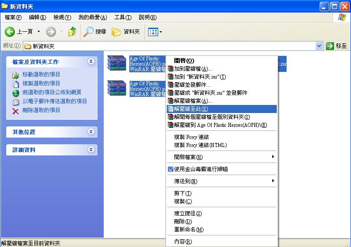Expand the 其他位置 panel
Viewport: 351px width, 247px height.
click(x=91, y=132)
